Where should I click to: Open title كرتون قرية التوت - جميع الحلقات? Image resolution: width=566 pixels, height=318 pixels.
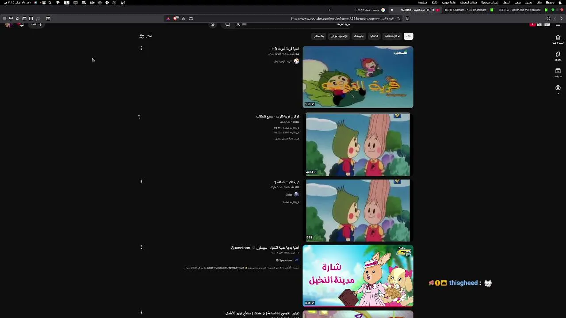[x=278, y=117]
